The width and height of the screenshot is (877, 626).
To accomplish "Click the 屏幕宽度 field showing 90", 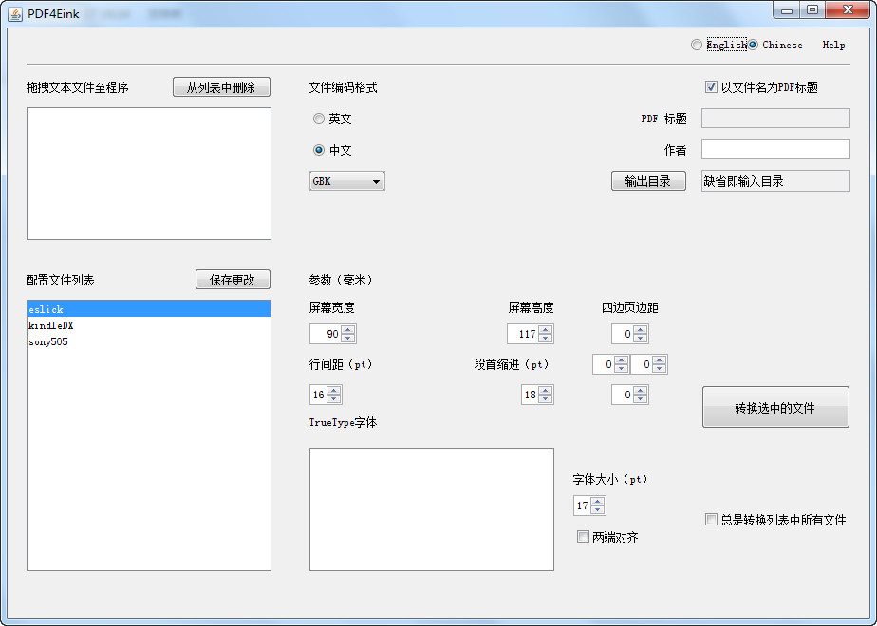I will coord(326,334).
